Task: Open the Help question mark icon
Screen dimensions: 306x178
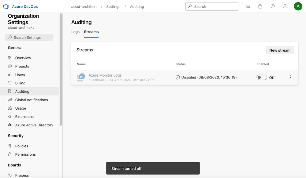Action: 273,6
